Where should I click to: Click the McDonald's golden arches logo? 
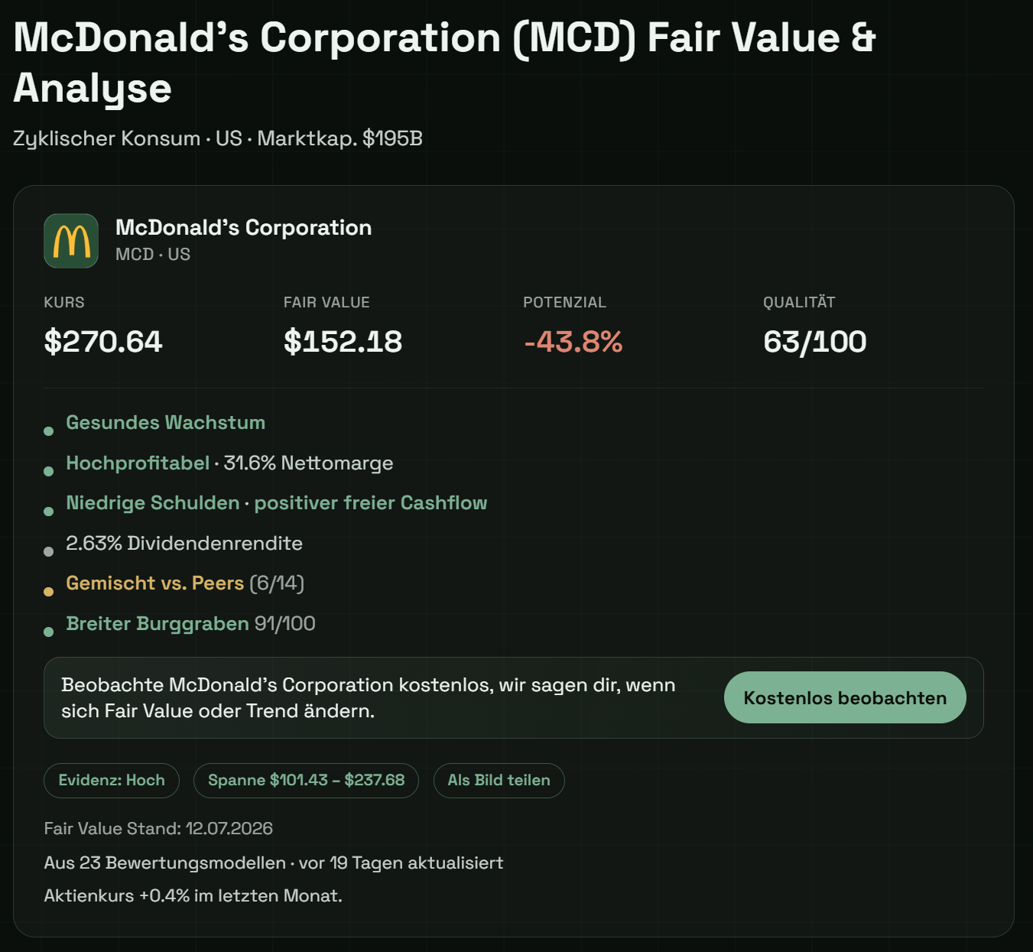tap(71, 241)
